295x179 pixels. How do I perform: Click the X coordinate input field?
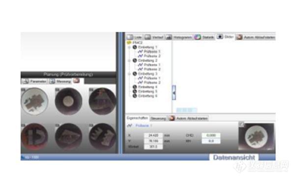pyautogui.click(x=153, y=135)
